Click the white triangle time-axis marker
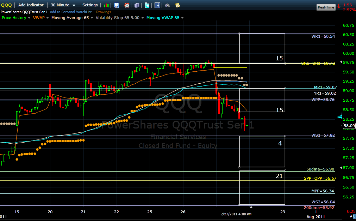Viewport: 356px width, 221px height. 251,207
